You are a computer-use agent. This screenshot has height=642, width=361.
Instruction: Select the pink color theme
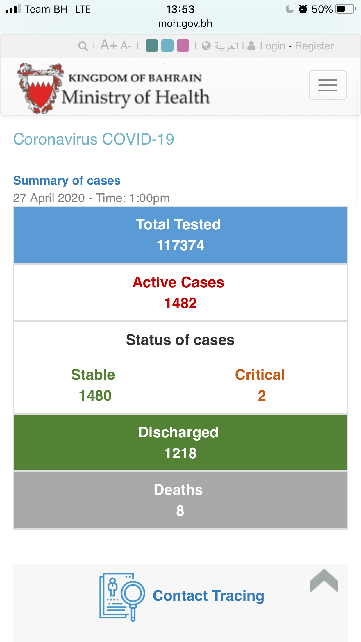pyautogui.click(x=183, y=46)
